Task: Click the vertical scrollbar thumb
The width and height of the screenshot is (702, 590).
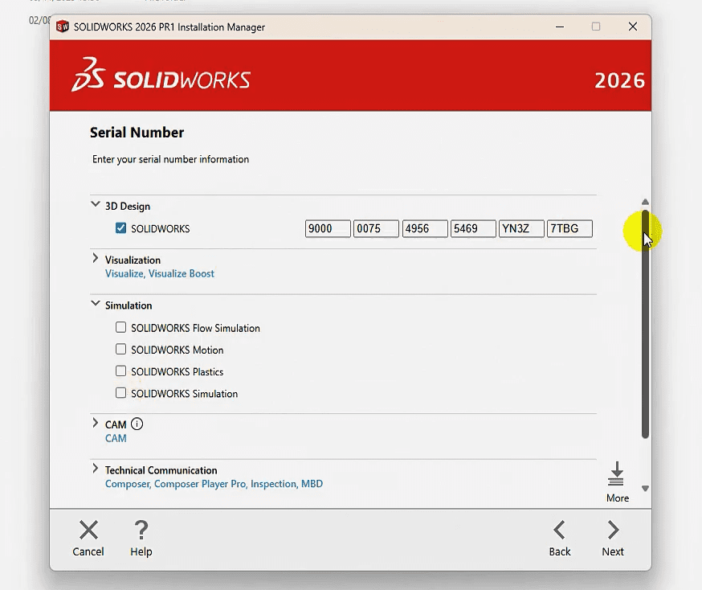Action: pyautogui.click(x=645, y=324)
